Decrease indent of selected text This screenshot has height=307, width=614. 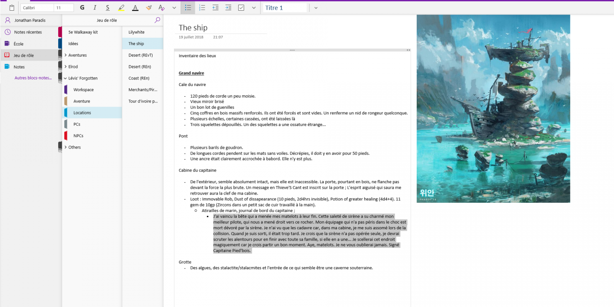[215, 8]
